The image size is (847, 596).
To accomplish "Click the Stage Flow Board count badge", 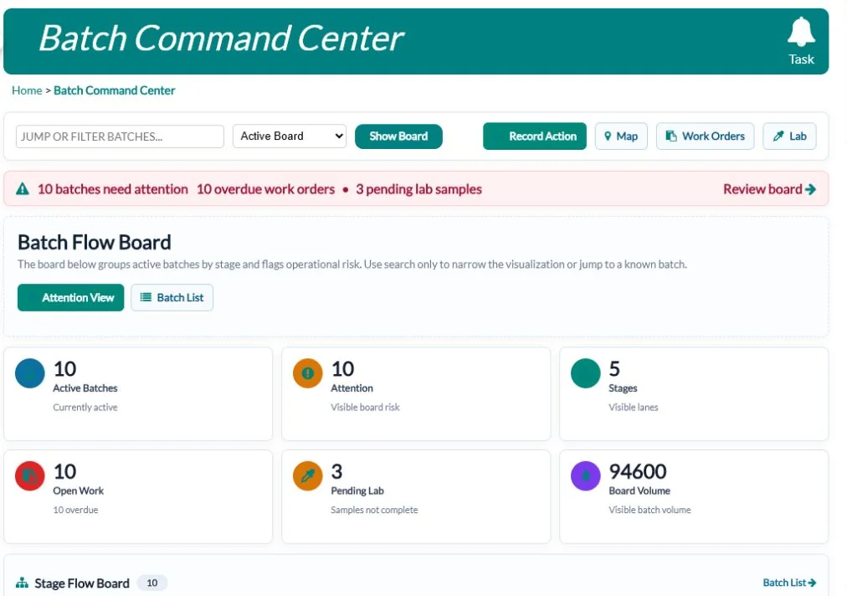I will [152, 583].
